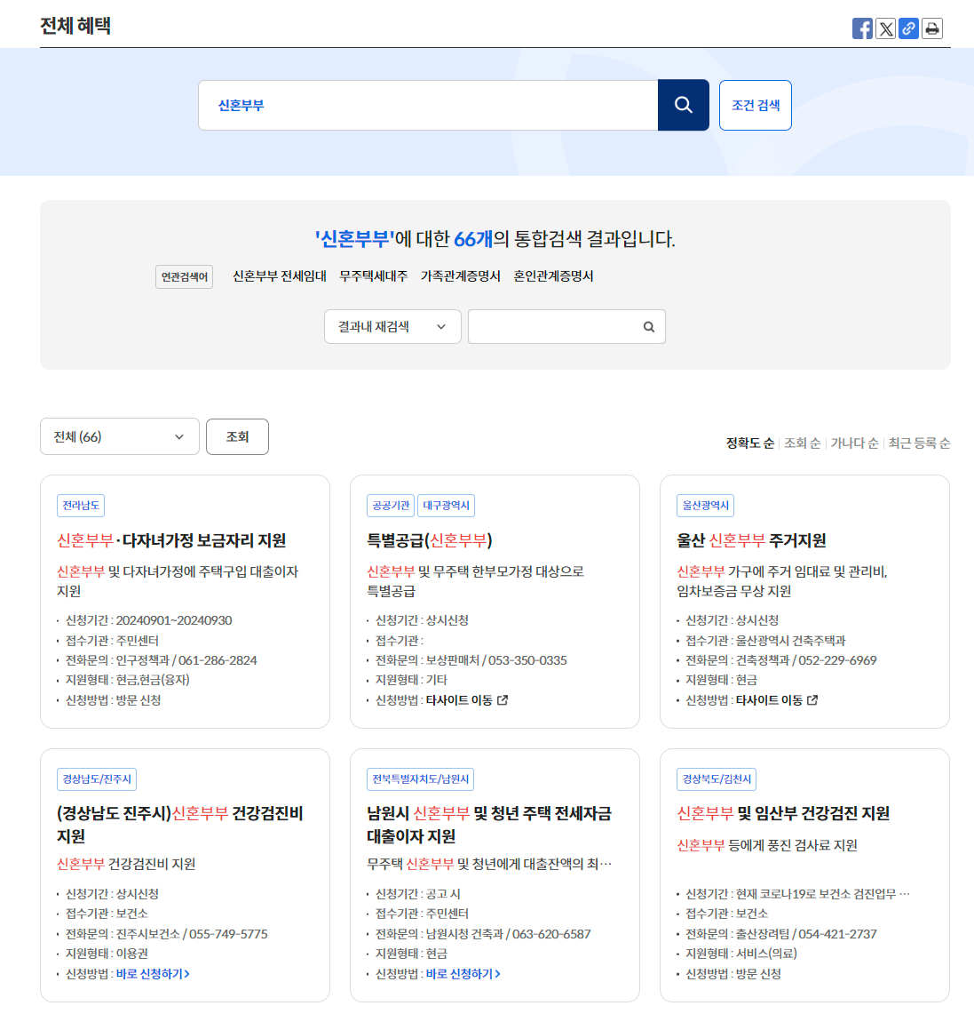Click 바로 신청하기 on 진주시 card

(x=153, y=974)
